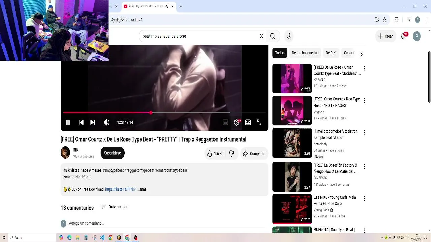Open the Chrome extensions puzzle icon
Viewport: 431px width, 242px height.
click(x=396, y=20)
